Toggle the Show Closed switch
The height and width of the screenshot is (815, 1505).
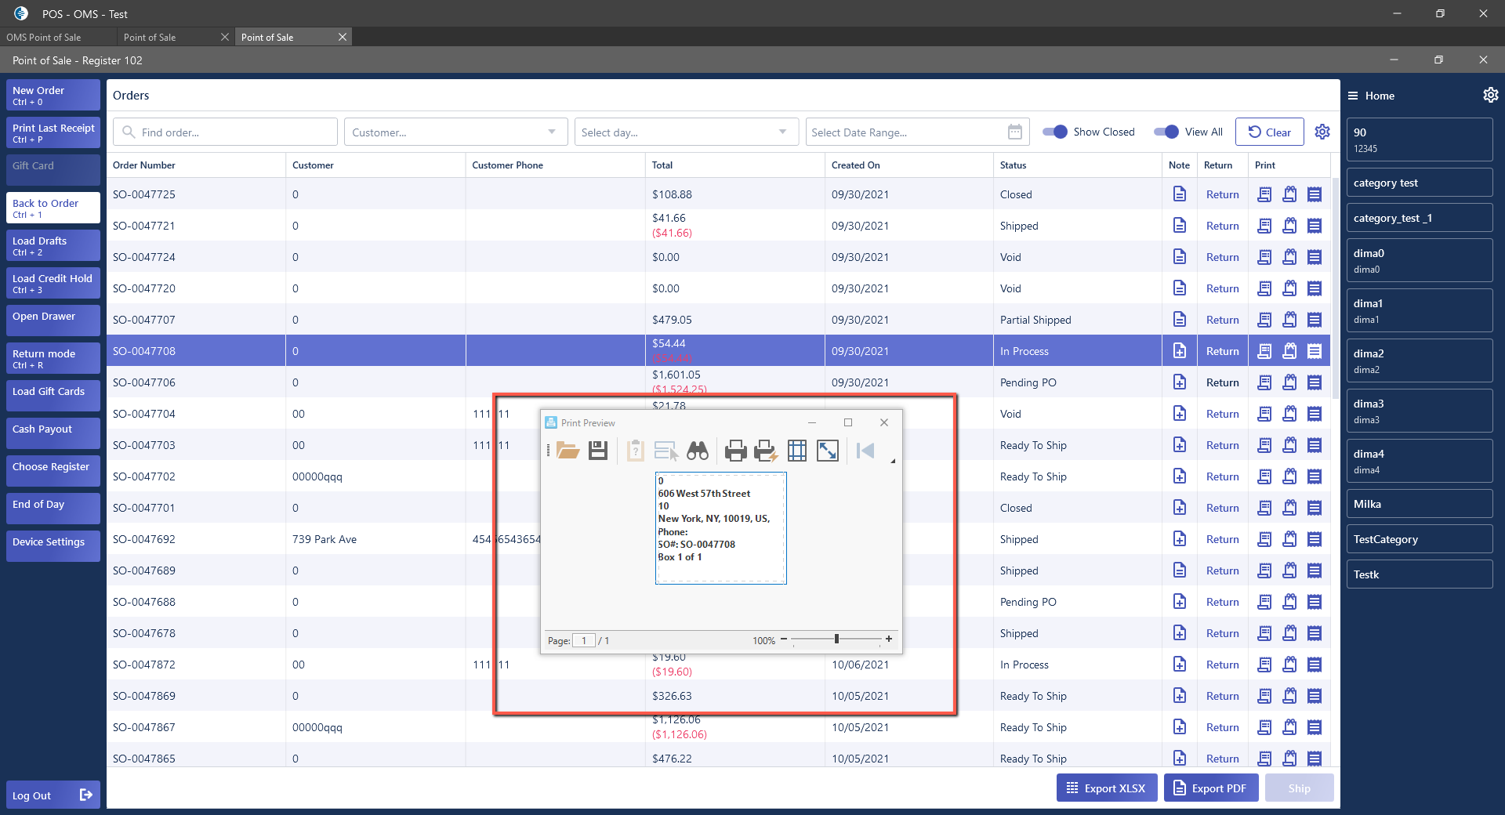pyautogui.click(x=1054, y=132)
